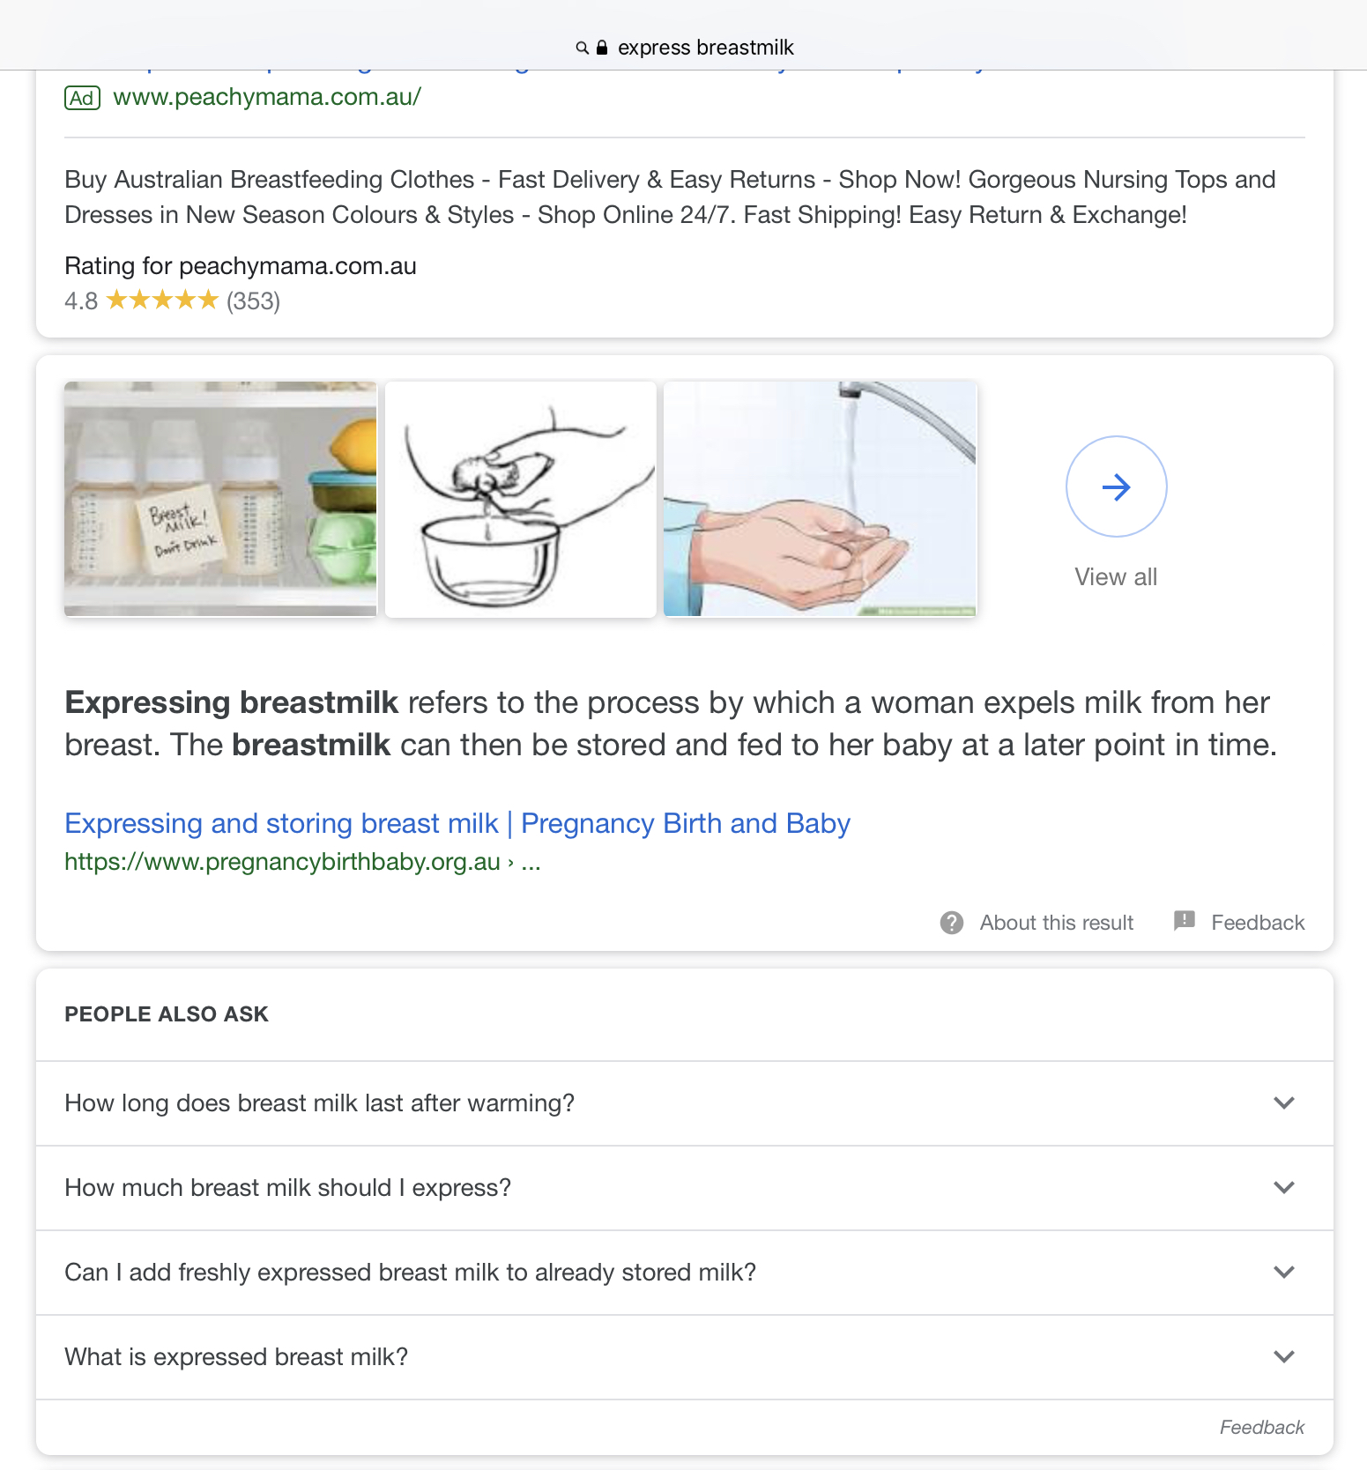
Task: Open the hand expressing into bowl sketch
Action: [x=520, y=499]
